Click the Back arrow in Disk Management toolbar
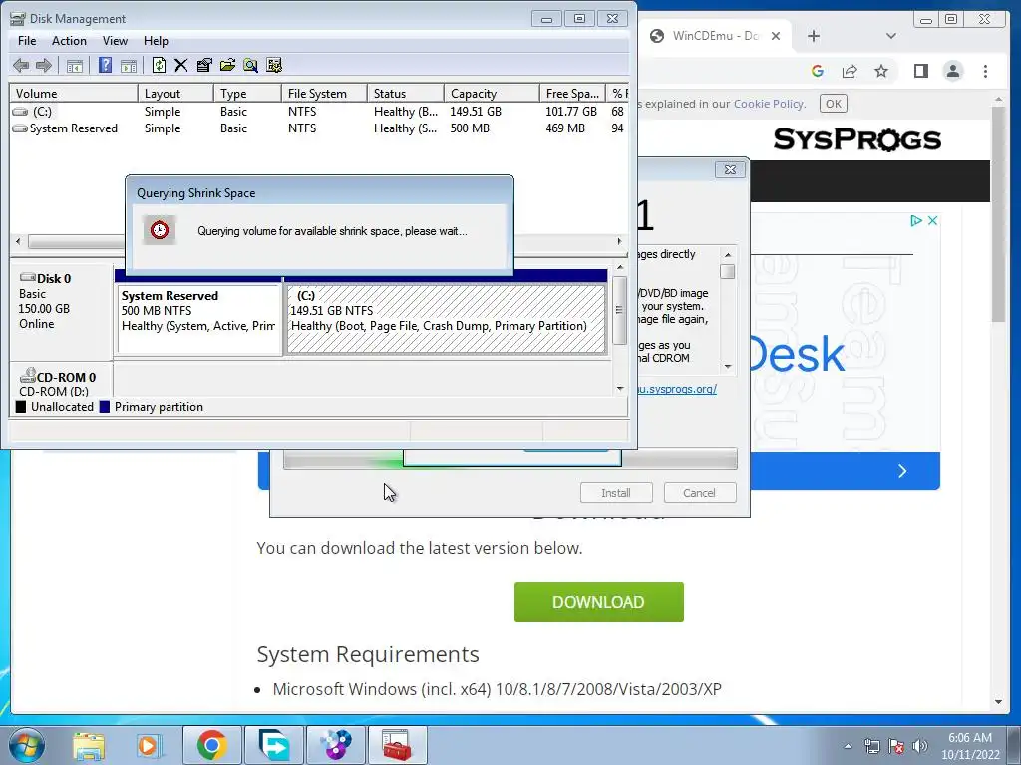The image size is (1021, 765). [21, 65]
